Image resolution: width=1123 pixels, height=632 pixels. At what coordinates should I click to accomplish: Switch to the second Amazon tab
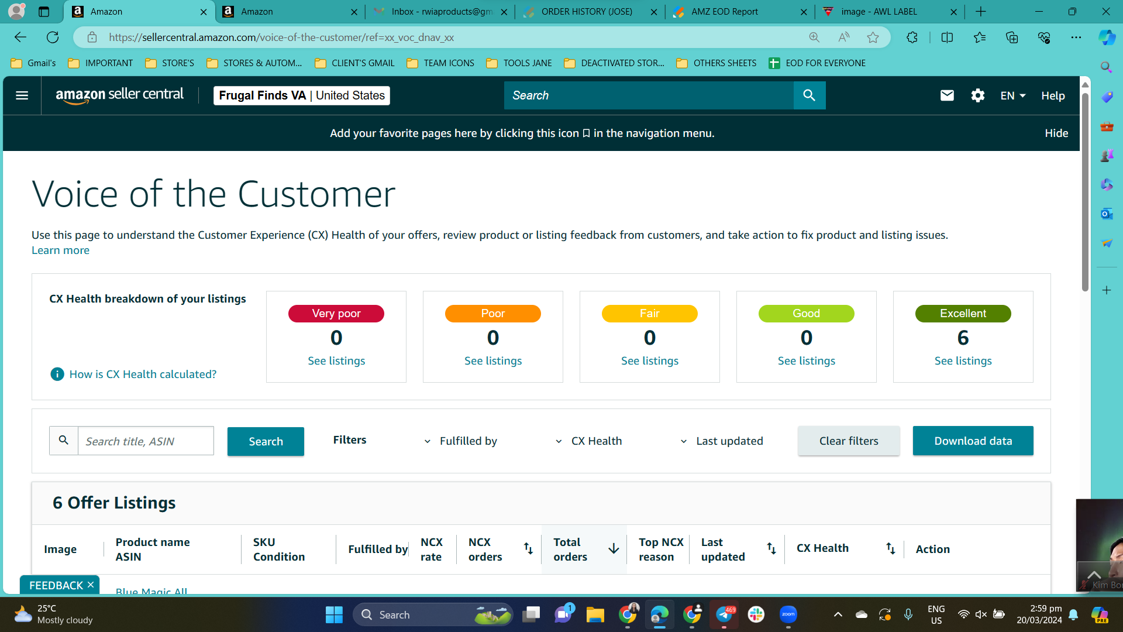(x=291, y=12)
